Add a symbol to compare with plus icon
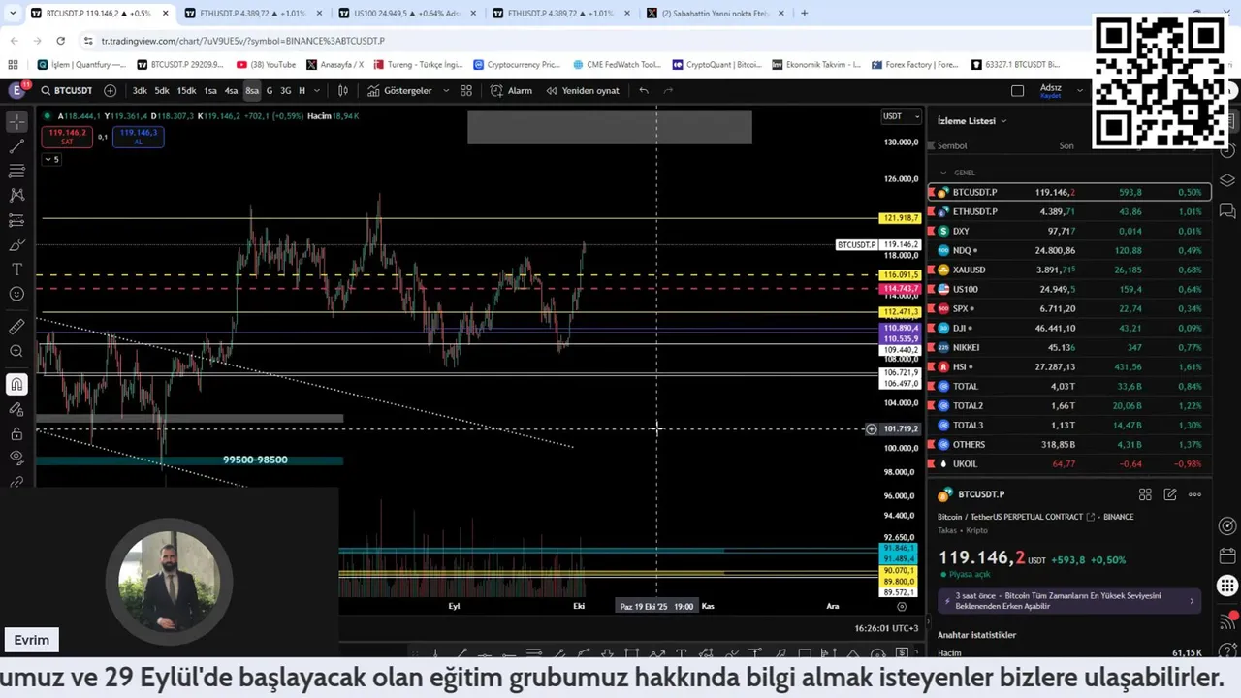The image size is (1241, 698). [110, 90]
